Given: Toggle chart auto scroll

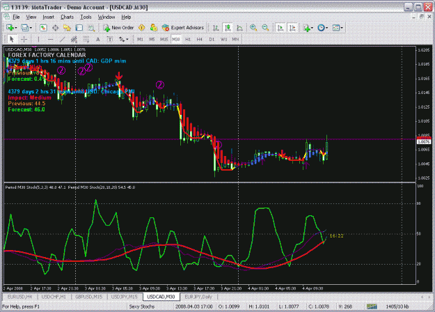Looking at the screenshot, I should (280, 28).
